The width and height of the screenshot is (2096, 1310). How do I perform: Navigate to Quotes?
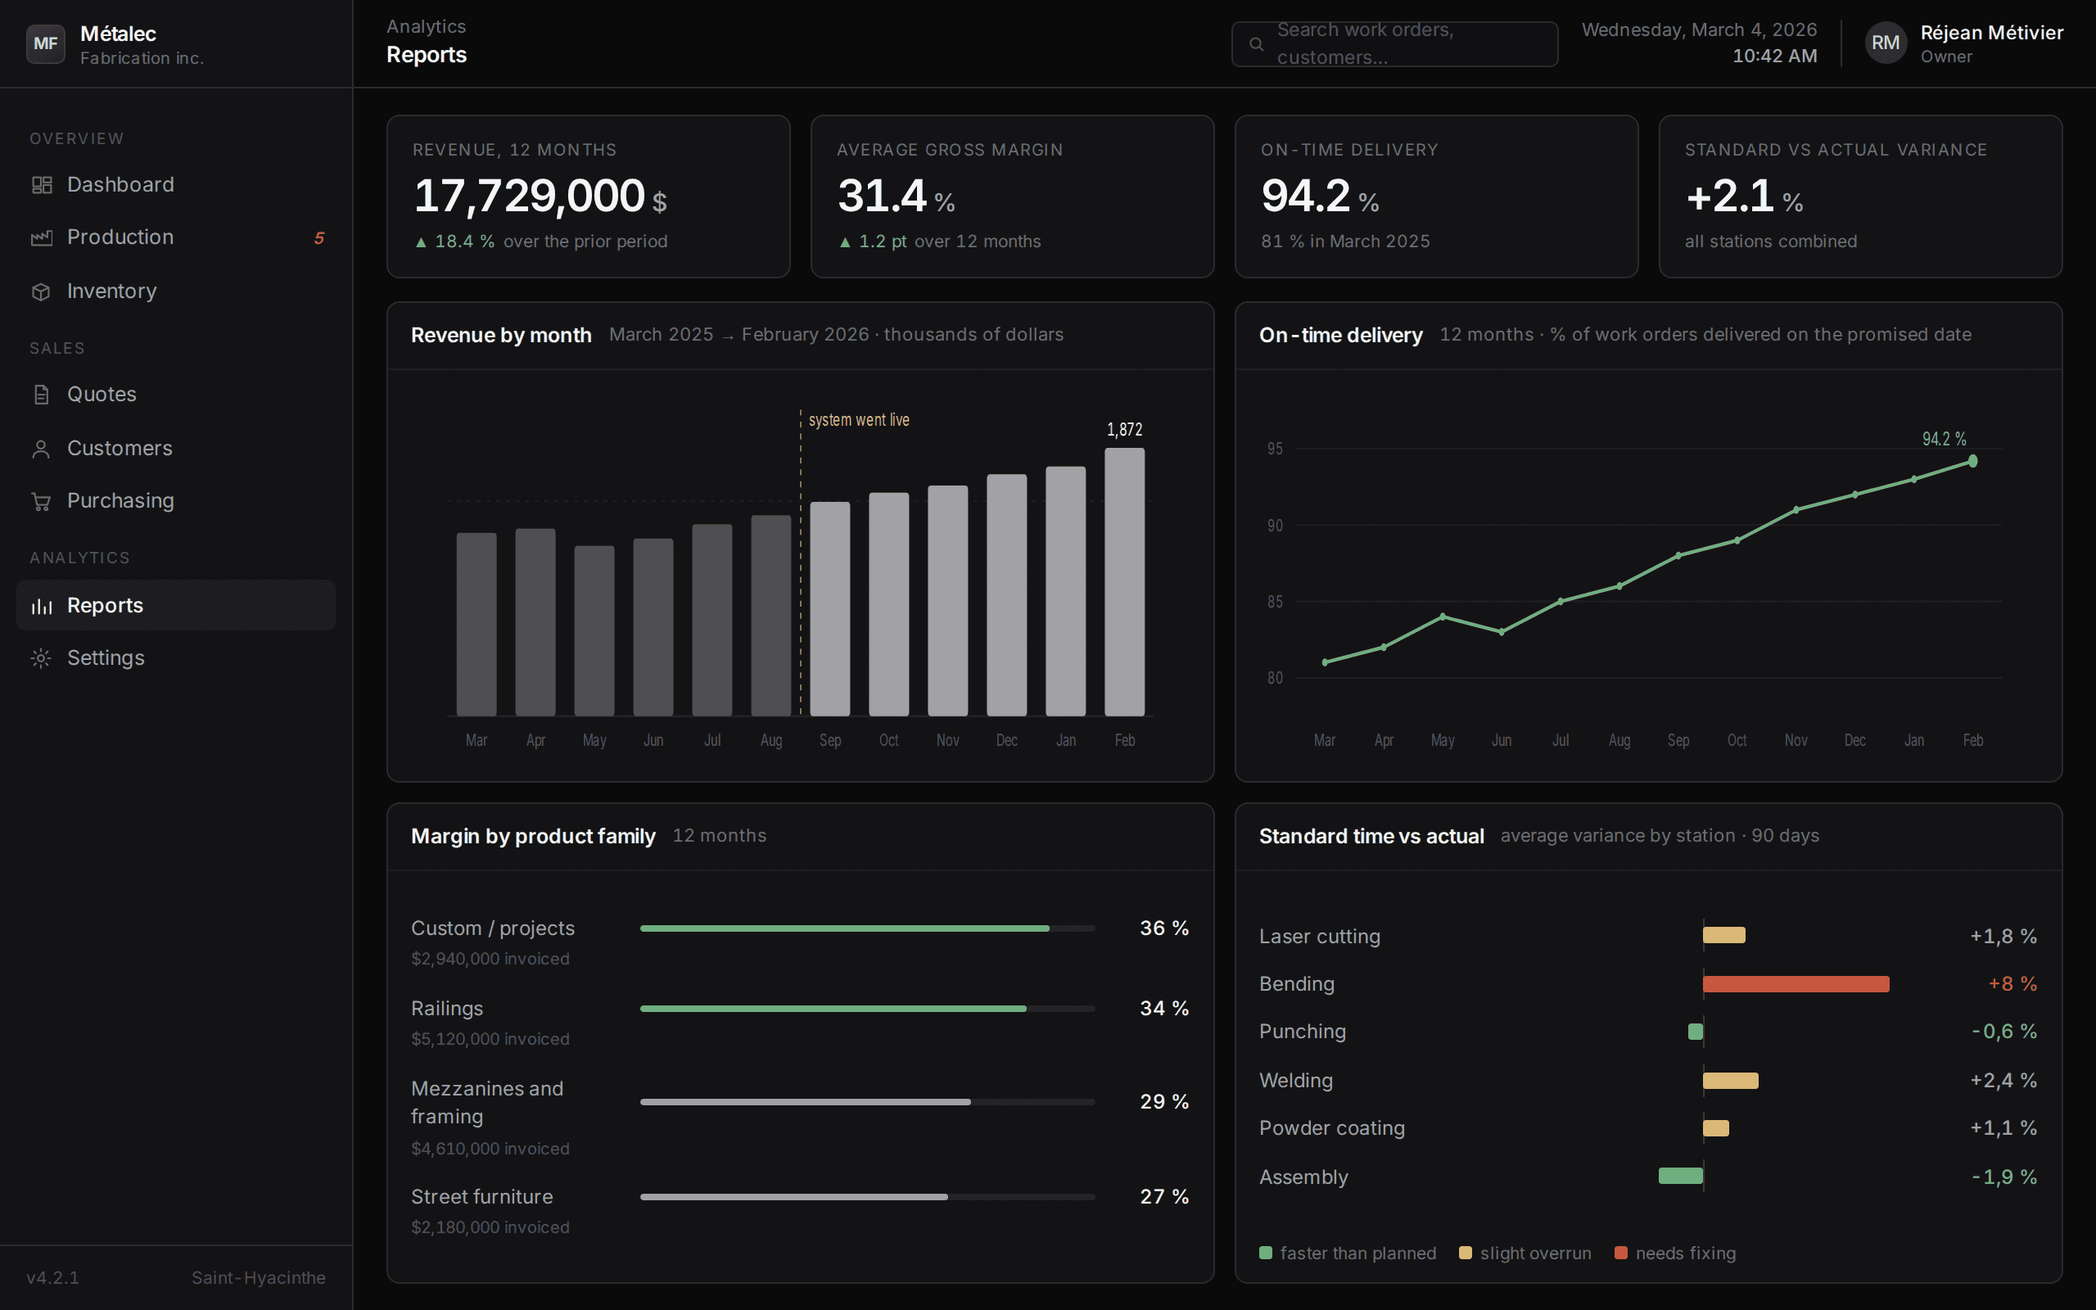tap(176, 394)
